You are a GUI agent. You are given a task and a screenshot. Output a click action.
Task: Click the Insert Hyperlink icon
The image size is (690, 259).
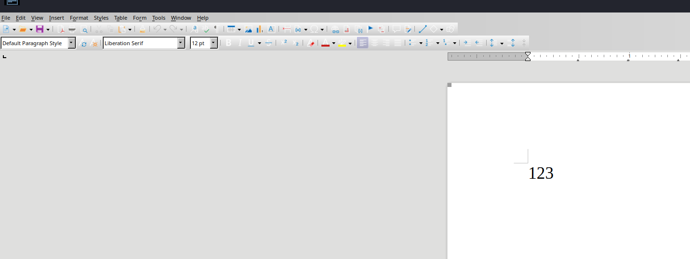click(x=335, y=29)
